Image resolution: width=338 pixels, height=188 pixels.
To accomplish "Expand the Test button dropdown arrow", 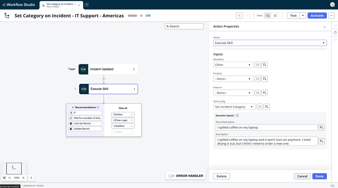I will pos(303,16).
